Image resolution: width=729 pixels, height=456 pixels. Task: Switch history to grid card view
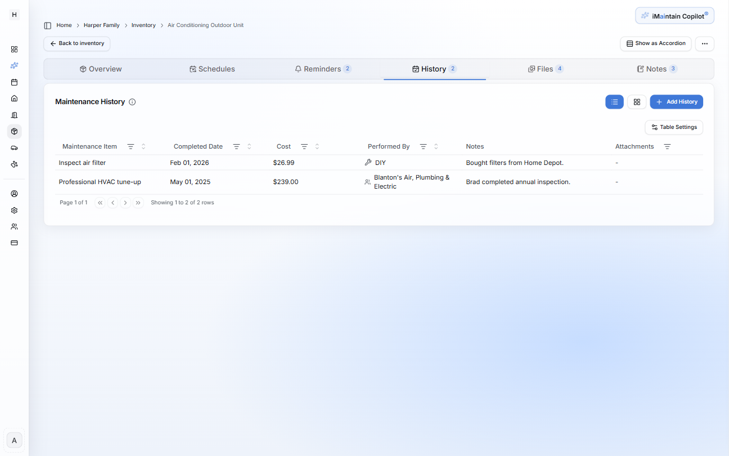(x=637, y=102)
